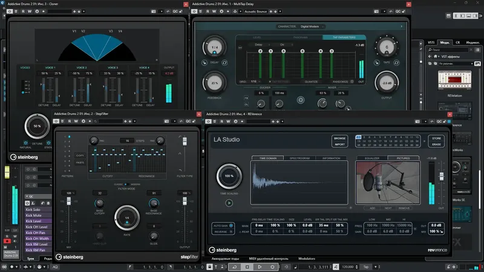
Task: Load next preset arrow in MultiTap Delay
Action: pyautogui.click(x=276, y=11)
